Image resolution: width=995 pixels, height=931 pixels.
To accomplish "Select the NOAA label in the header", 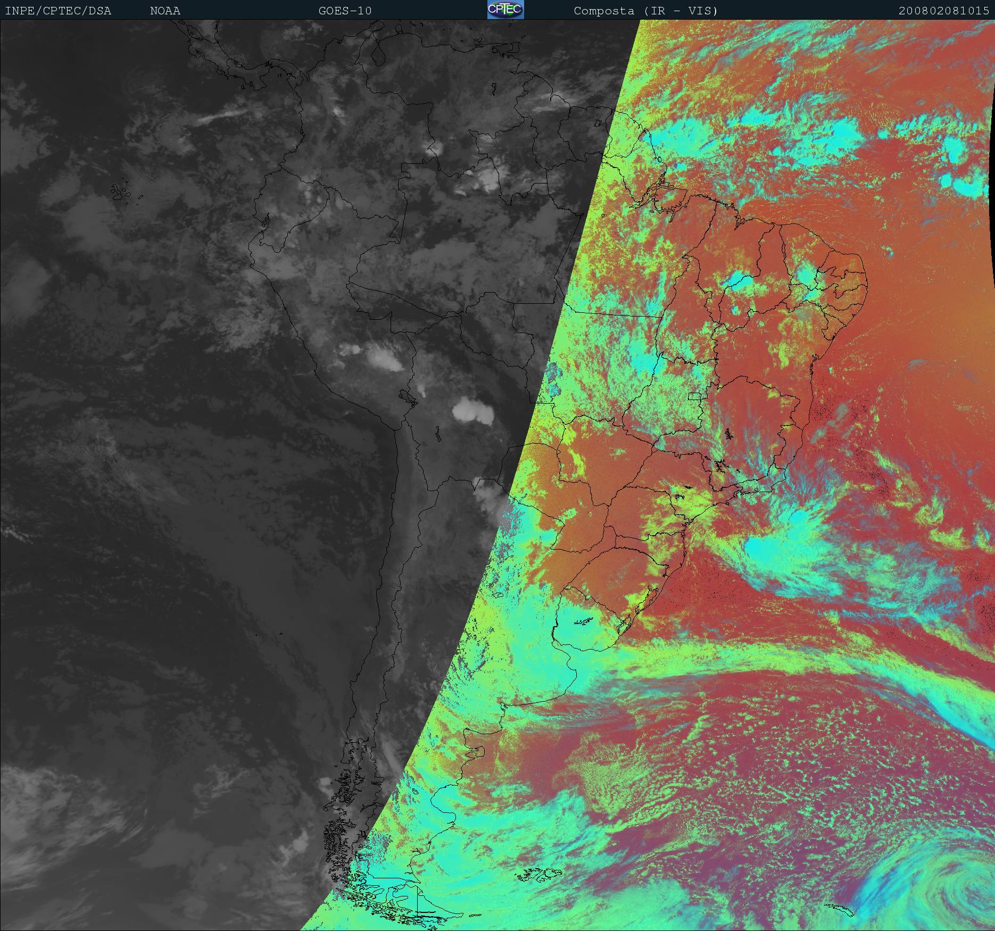I will (165, 11).
